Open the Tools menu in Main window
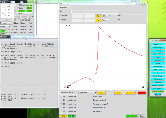The width and height of the screenshot is (166, 118). tap(7, 40)
